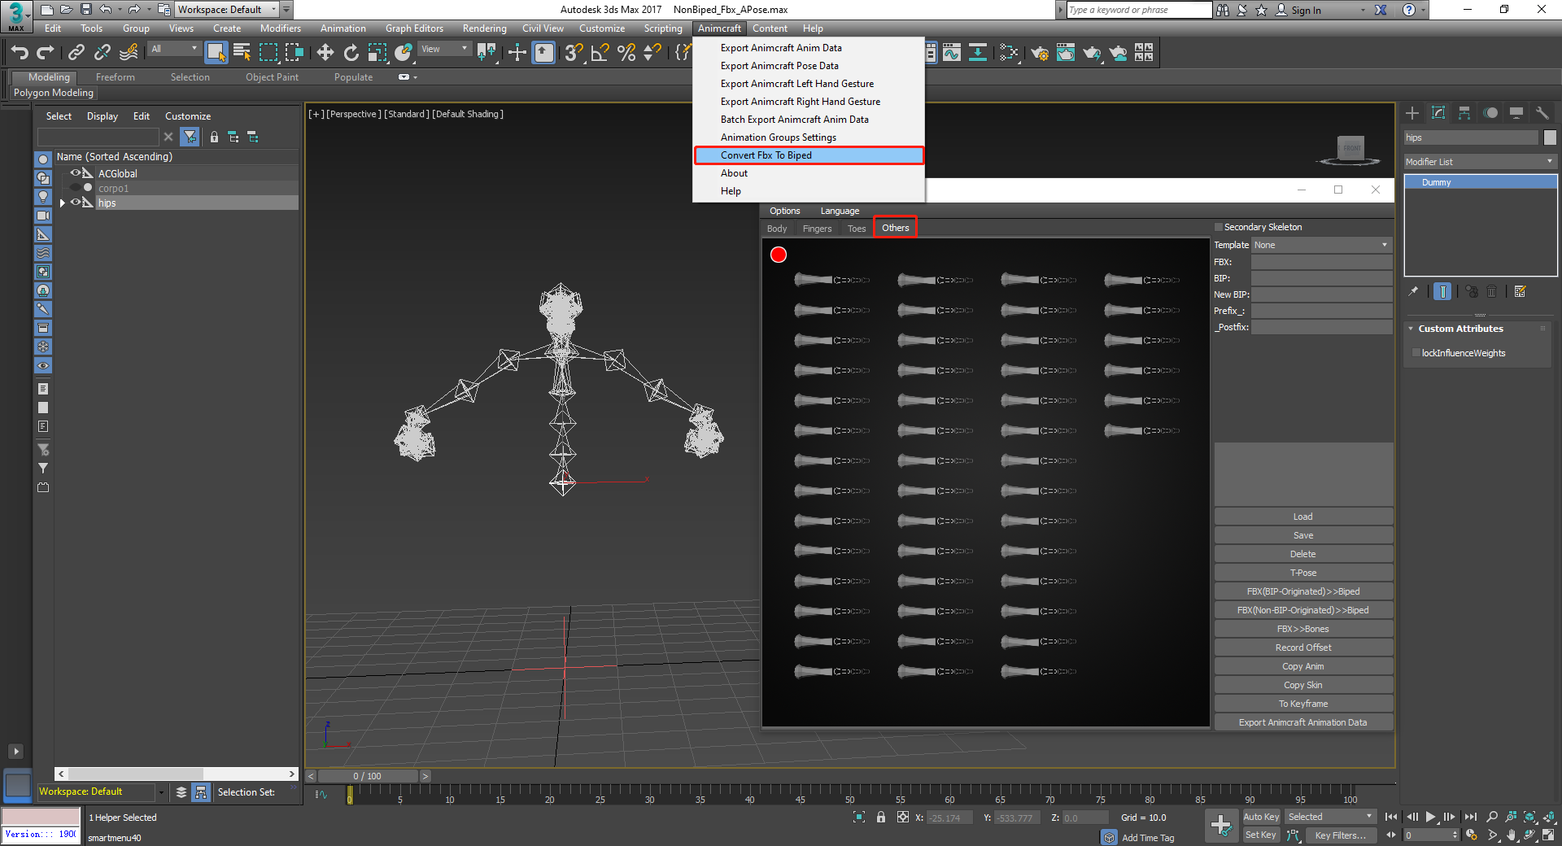
Task: Collapse the Custom Attributes rollout
Action: (1411, 329)
